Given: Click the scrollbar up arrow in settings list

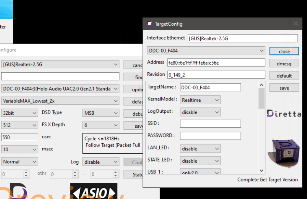Looking at the screenshot, I should [261, 85].
